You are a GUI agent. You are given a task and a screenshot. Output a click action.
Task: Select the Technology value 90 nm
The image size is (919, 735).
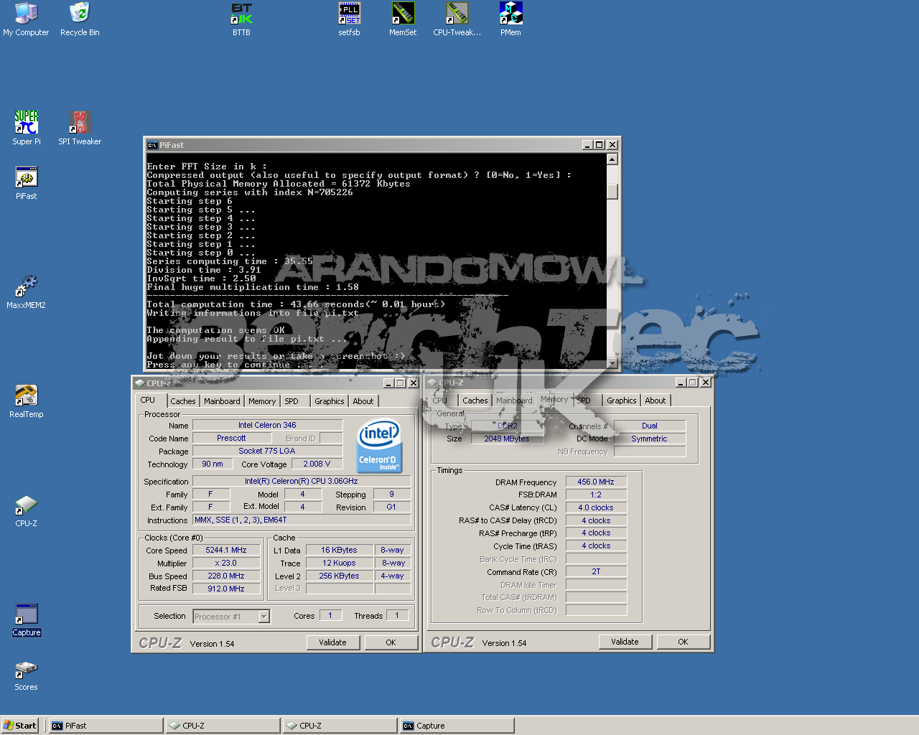(x=213, y=464)
